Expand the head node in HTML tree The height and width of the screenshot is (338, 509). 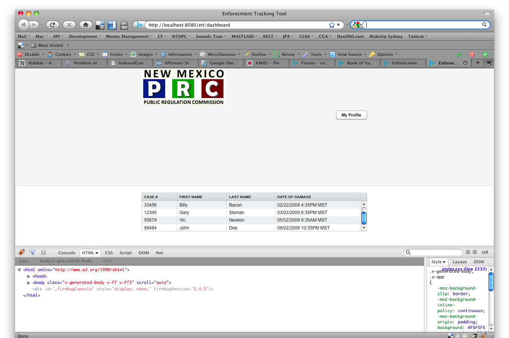29,276
